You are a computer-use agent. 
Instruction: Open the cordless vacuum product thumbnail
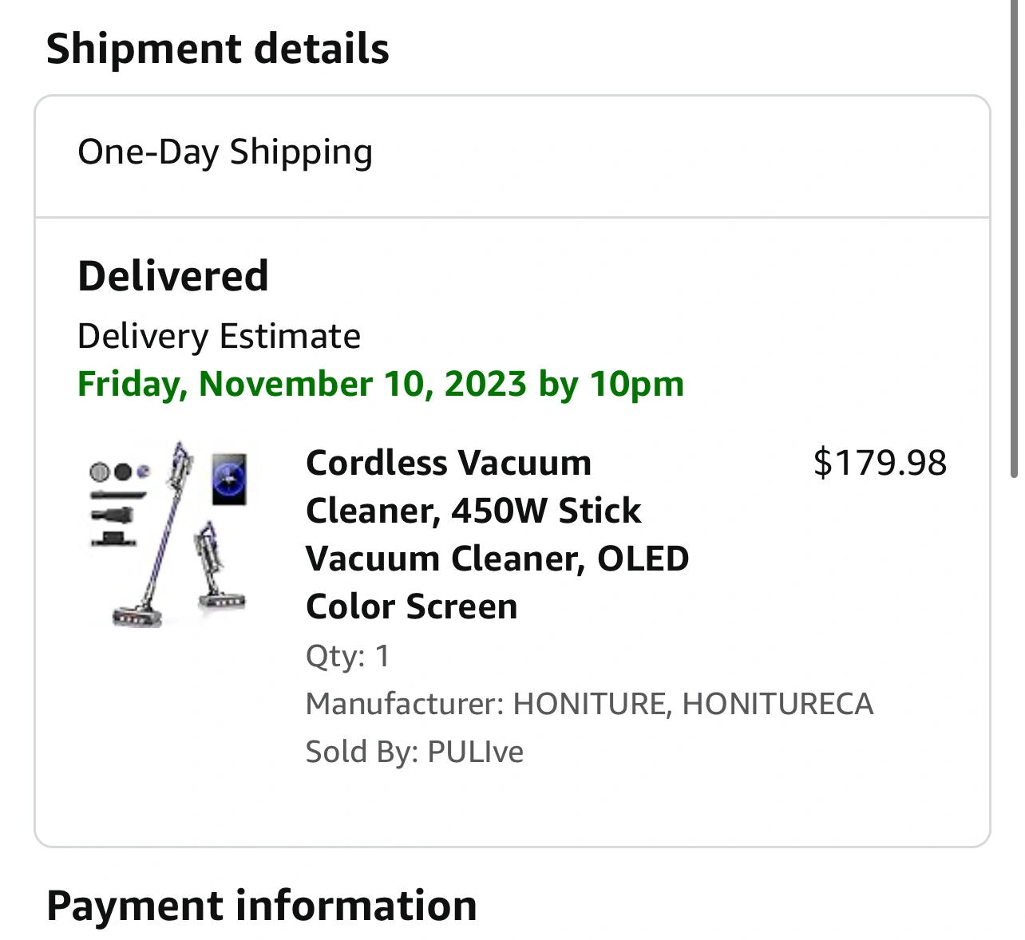167,533
